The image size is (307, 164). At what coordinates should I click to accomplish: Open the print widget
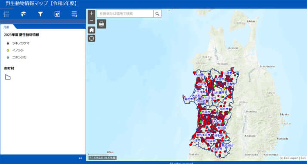click(x=101, y=24)
